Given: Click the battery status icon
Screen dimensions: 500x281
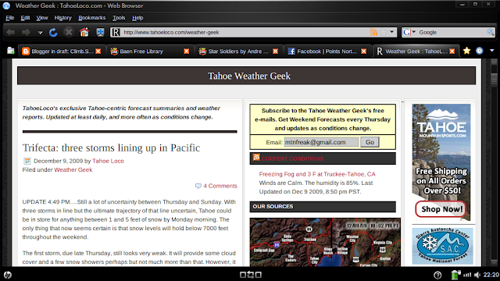Looking at the screenshot, I should [455, 275].
